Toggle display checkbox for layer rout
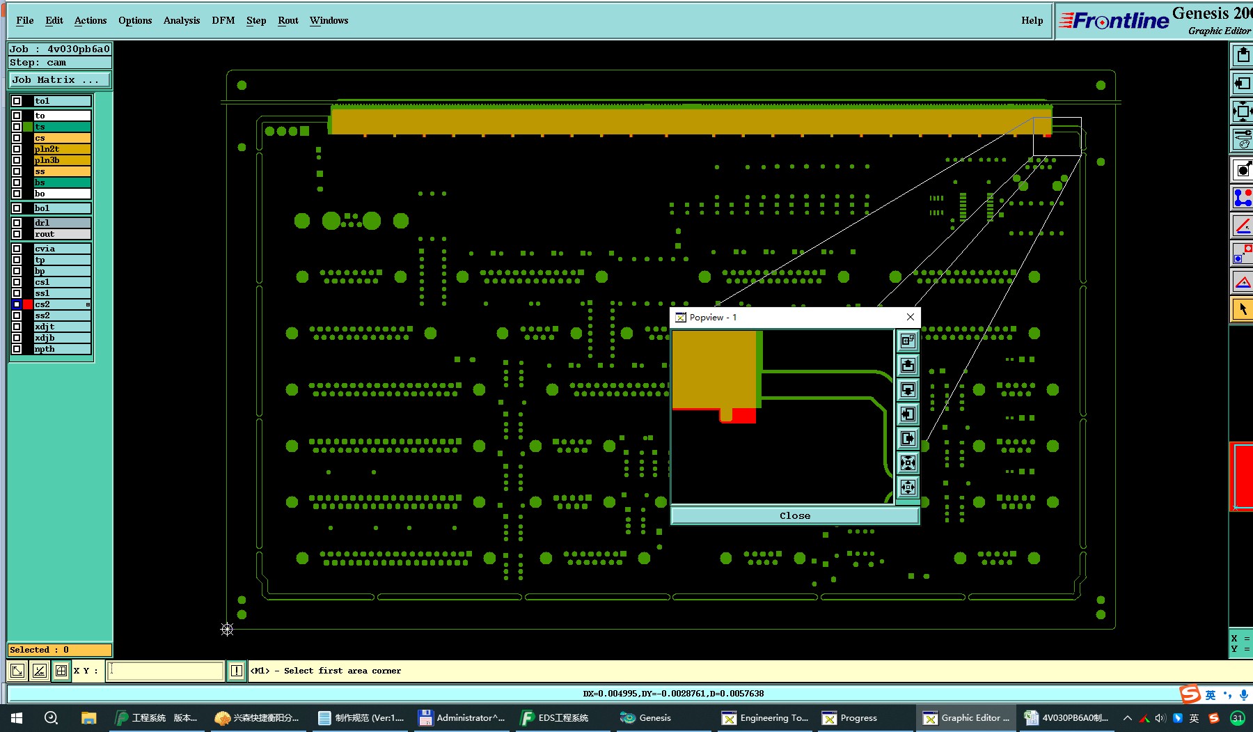Screen dimensions: 1253x732 pos(17,234)
